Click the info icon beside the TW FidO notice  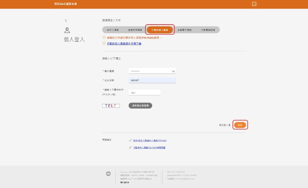point(104,37)
